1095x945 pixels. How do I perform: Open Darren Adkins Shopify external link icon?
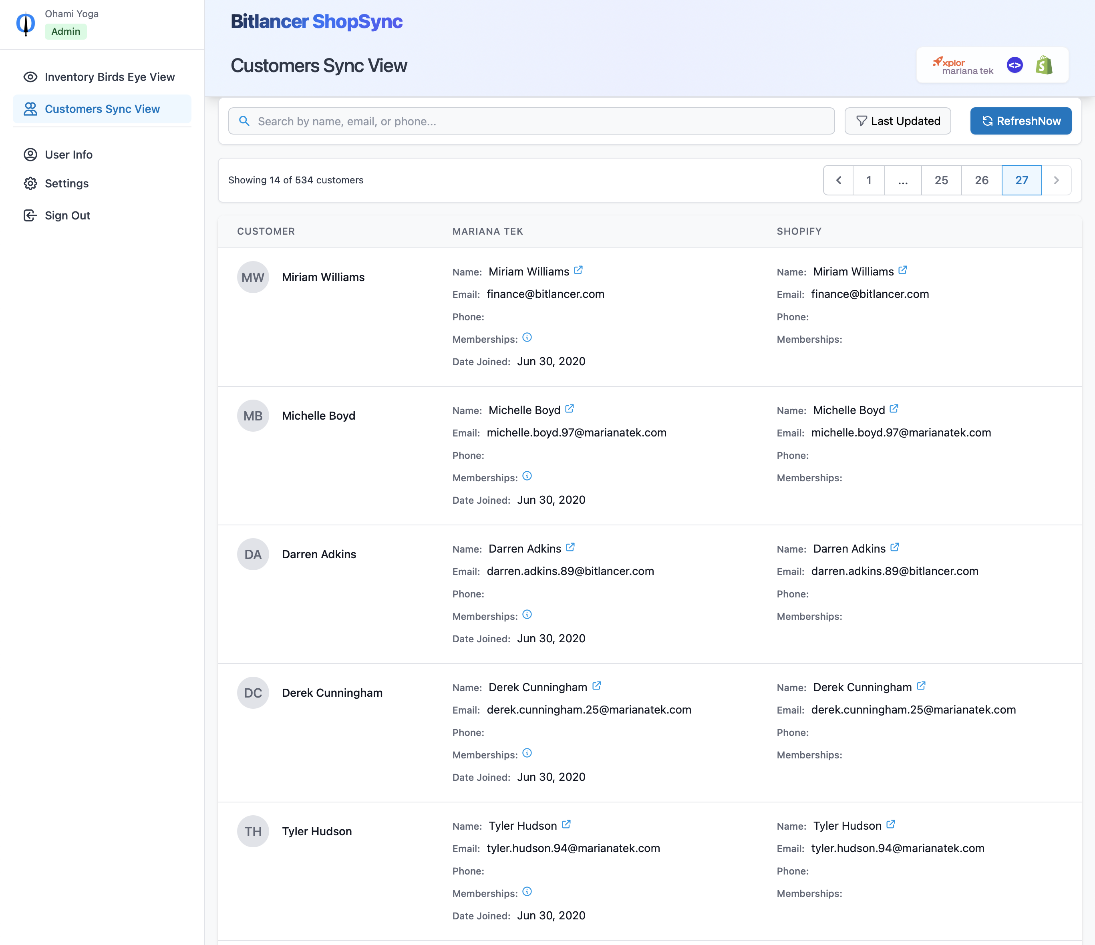(x=894, y=547)
